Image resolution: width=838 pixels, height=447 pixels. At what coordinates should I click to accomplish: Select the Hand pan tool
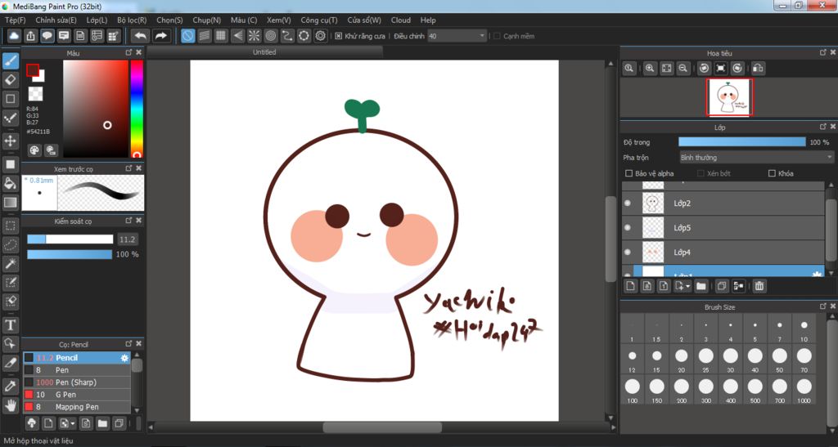[10, 405]
